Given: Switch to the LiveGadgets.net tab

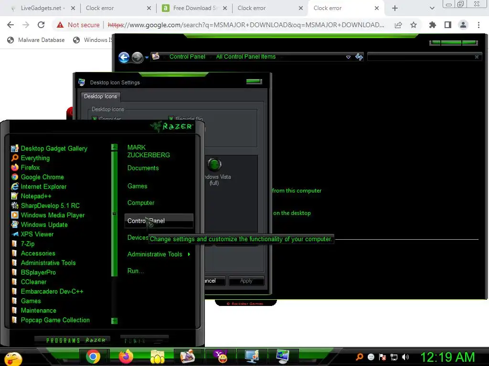Looking at the screenshot, I should coord(41,8).
